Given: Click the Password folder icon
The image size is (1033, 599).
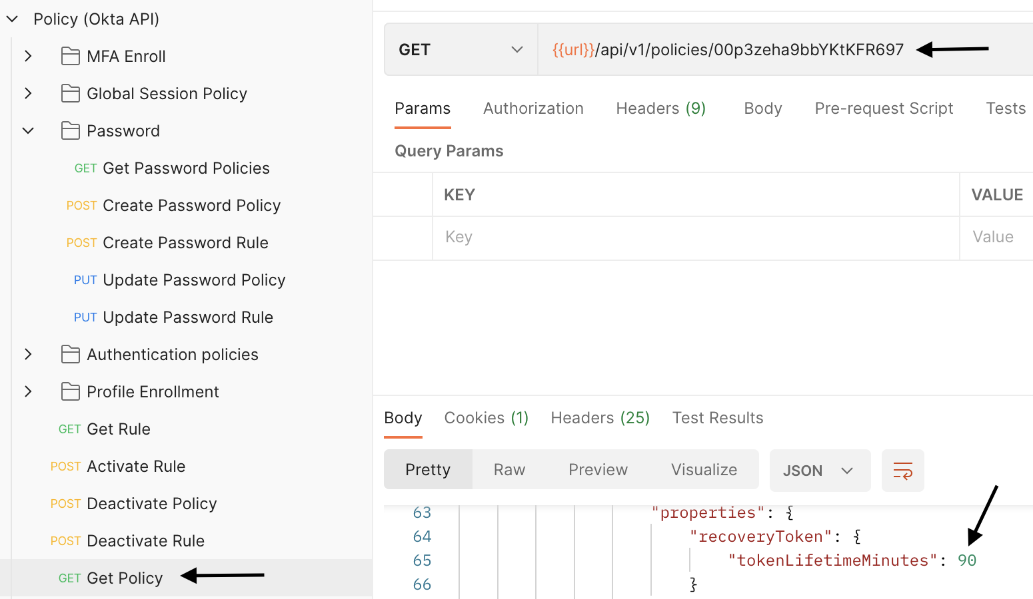Looking at the screenshot, I should click(x=70, y=131).
